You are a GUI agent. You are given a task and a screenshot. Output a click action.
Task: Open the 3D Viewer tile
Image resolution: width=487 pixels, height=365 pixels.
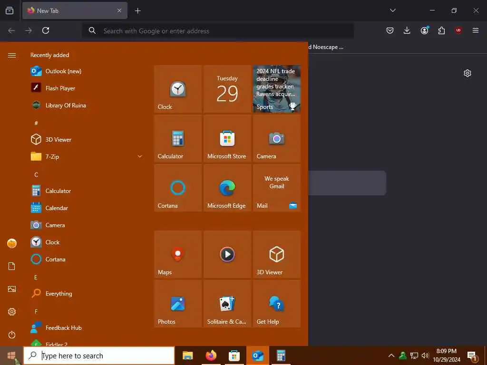(277, 254)
